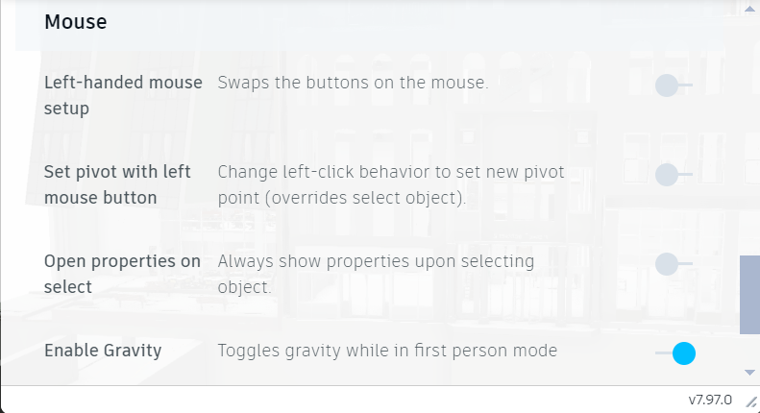
Task: Turn on Set pivot with left mouse button
Action: point(673,175)
